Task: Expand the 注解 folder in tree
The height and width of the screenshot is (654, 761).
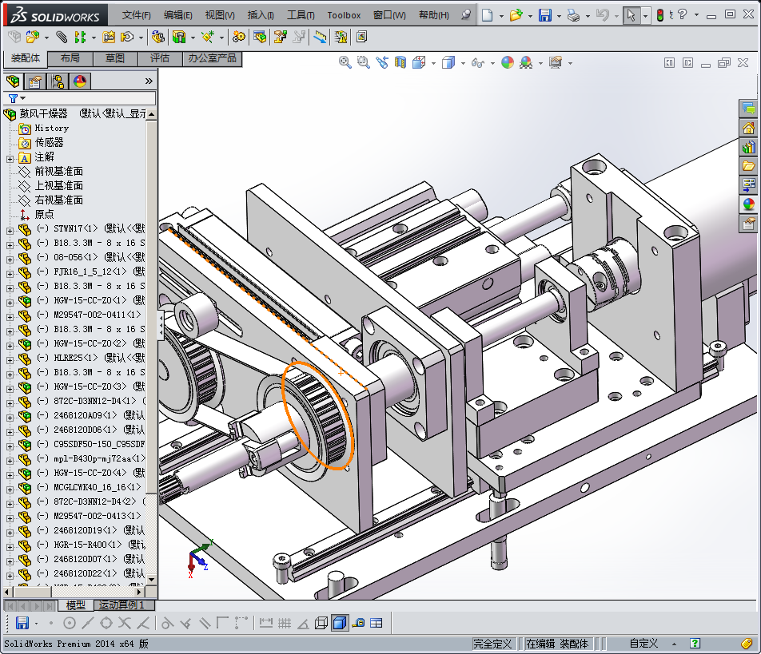Action: 10,157
